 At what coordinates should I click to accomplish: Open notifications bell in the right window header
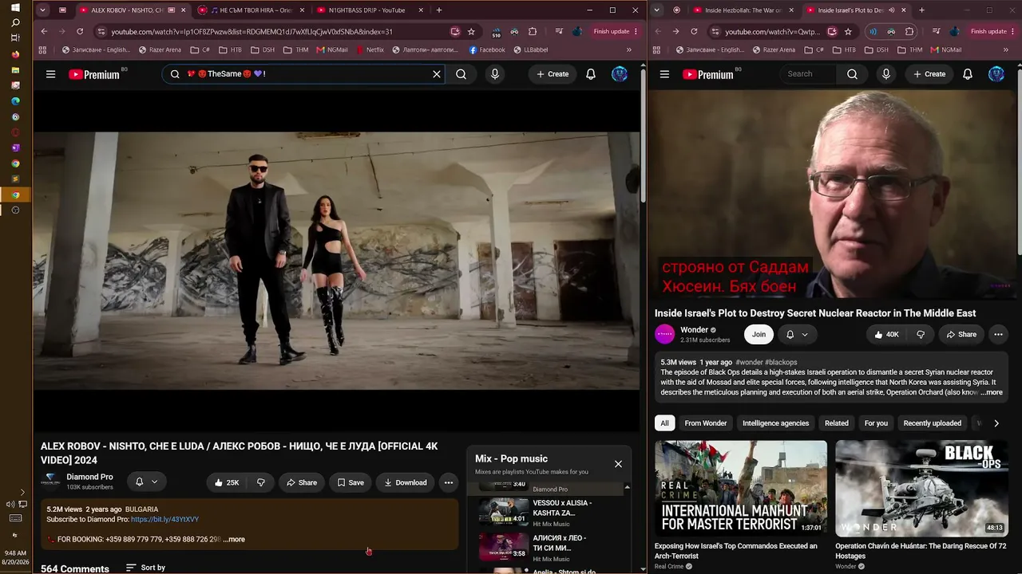[x=968, y=74]
